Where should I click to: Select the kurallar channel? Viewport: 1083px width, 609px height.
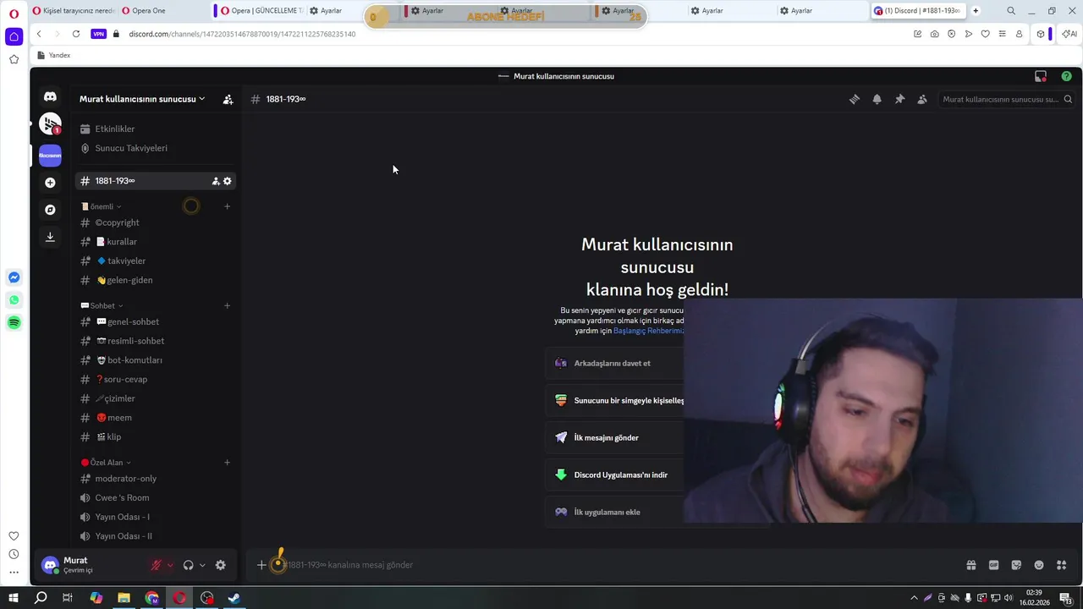pyautogui.click(x=155, y=242)
